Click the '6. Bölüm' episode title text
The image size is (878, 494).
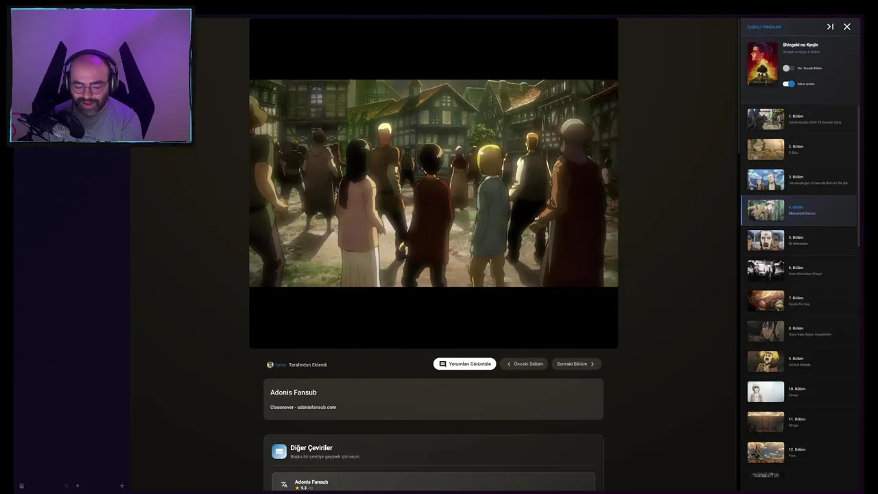point(796,267)
